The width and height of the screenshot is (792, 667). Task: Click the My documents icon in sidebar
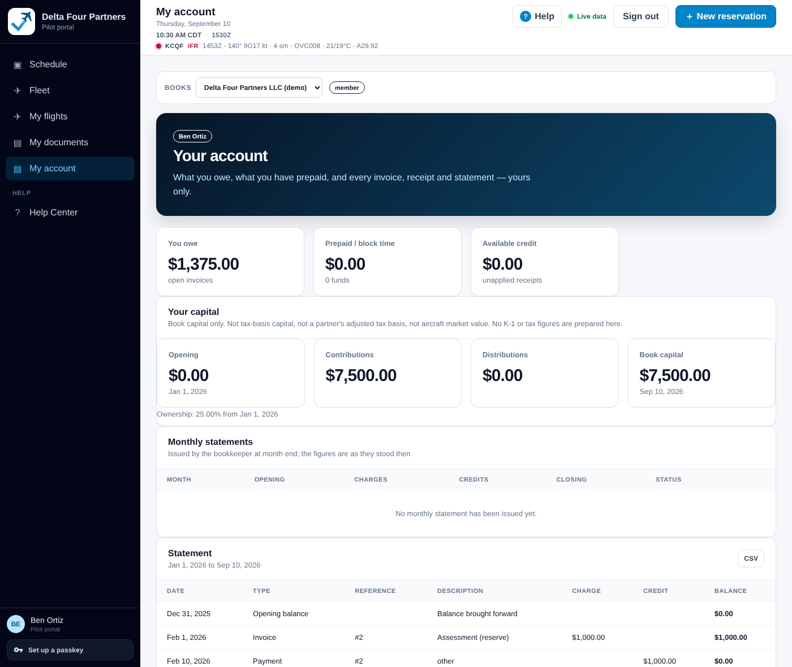18,143
